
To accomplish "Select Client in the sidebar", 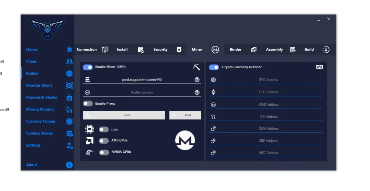I will (31, 61).
